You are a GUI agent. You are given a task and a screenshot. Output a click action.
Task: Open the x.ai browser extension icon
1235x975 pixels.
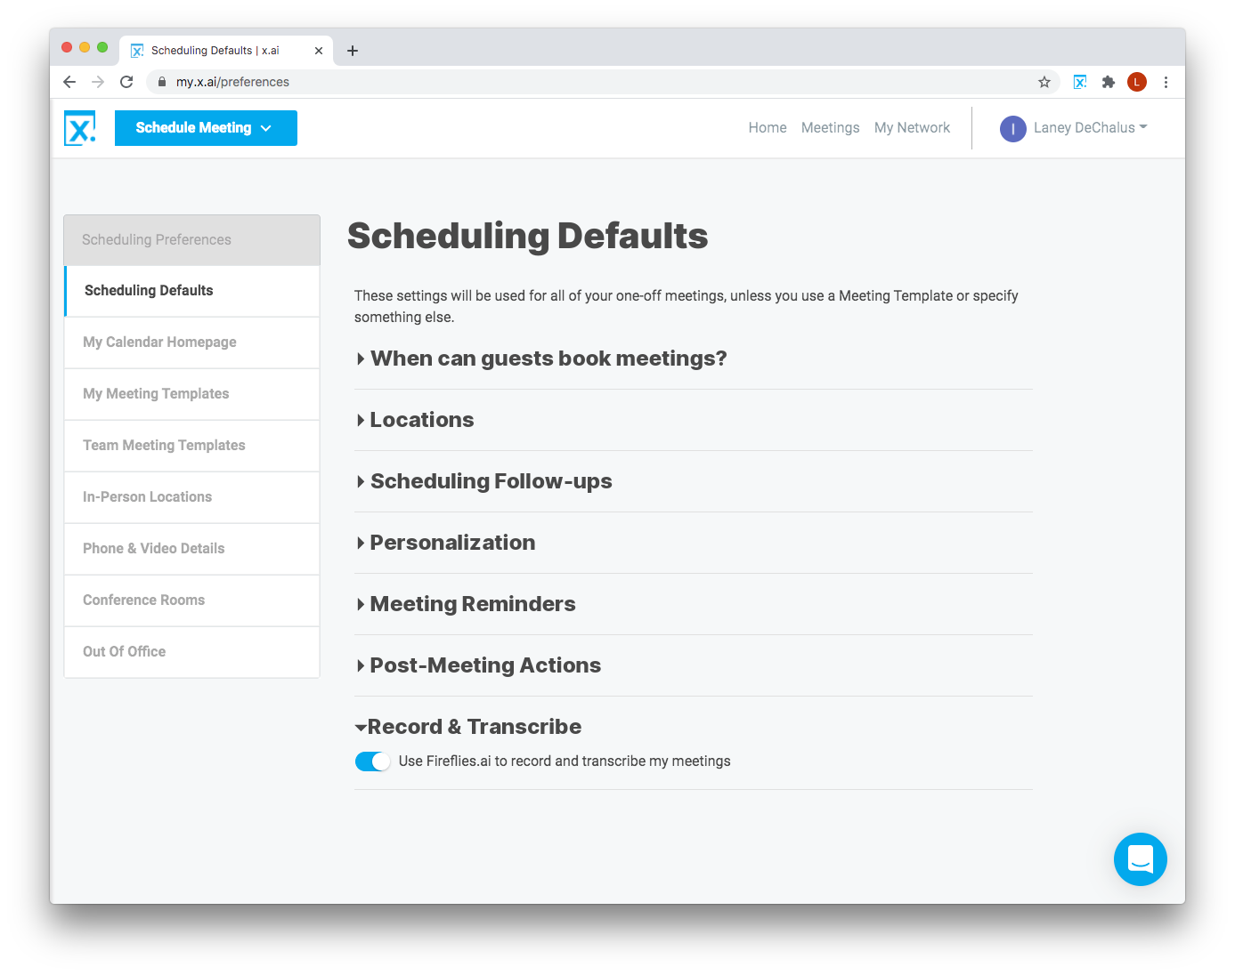[x=1080, y=82]
